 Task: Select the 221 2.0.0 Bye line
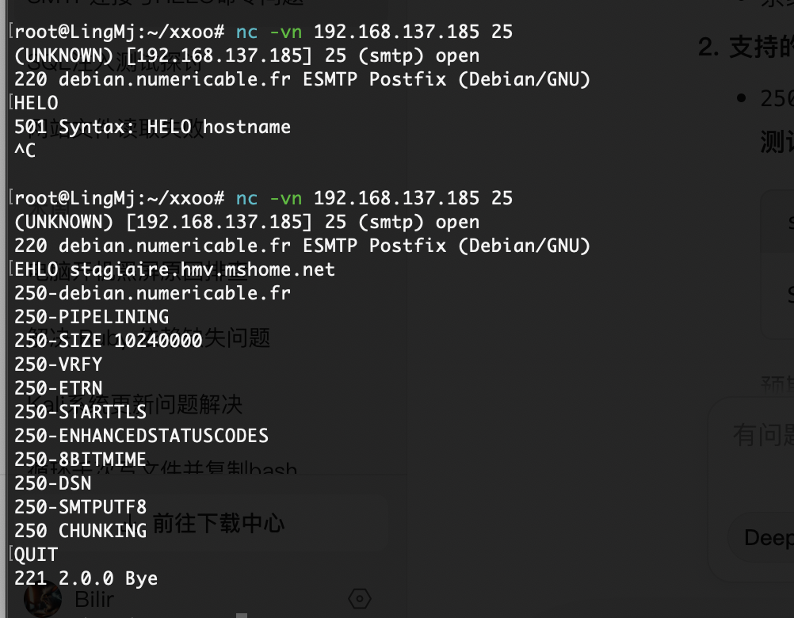[x=86, y=578]
